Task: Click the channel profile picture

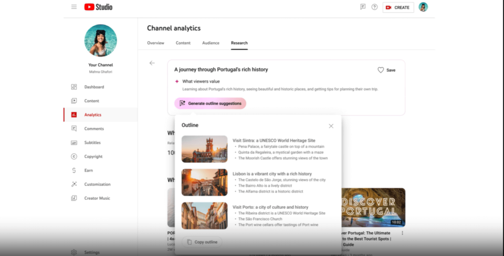Action: (100, 40)
